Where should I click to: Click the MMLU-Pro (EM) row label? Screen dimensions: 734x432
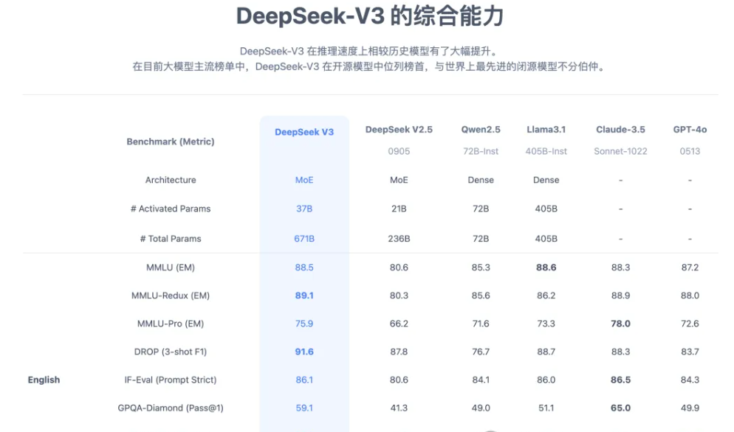(x=171, y=324)
